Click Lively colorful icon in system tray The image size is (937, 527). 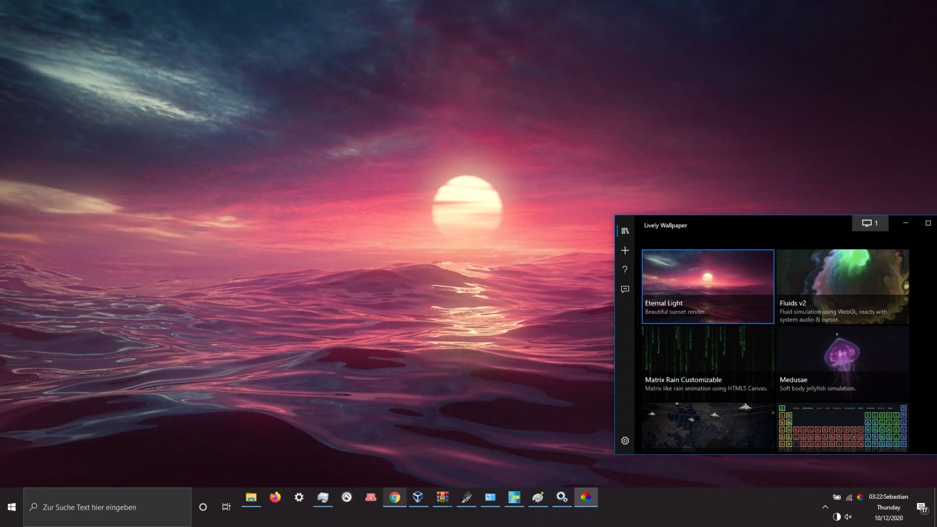[860, 497]
